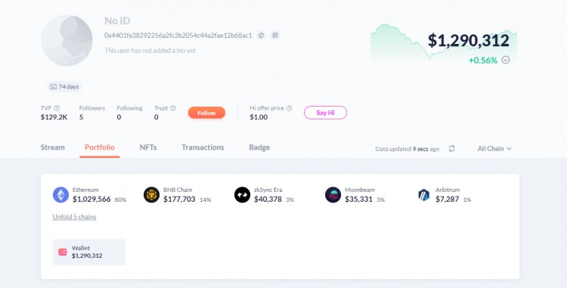Click the refresh data icon
Viewport: 567px width, 288px height.
(x=451, y=148)
